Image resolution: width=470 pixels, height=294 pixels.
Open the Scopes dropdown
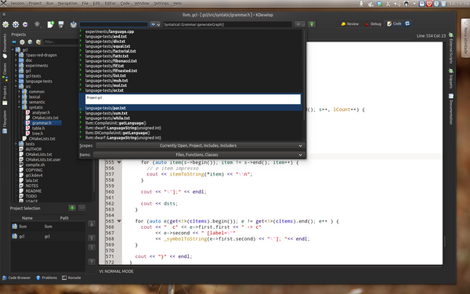point(201,146)
